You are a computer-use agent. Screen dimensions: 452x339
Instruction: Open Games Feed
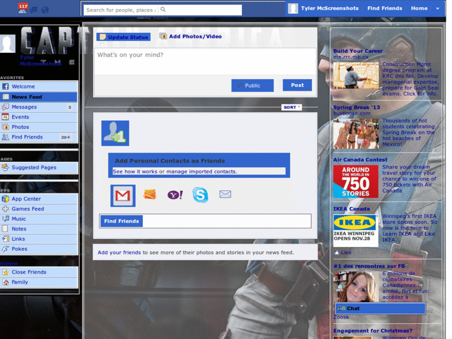[39, 208]
